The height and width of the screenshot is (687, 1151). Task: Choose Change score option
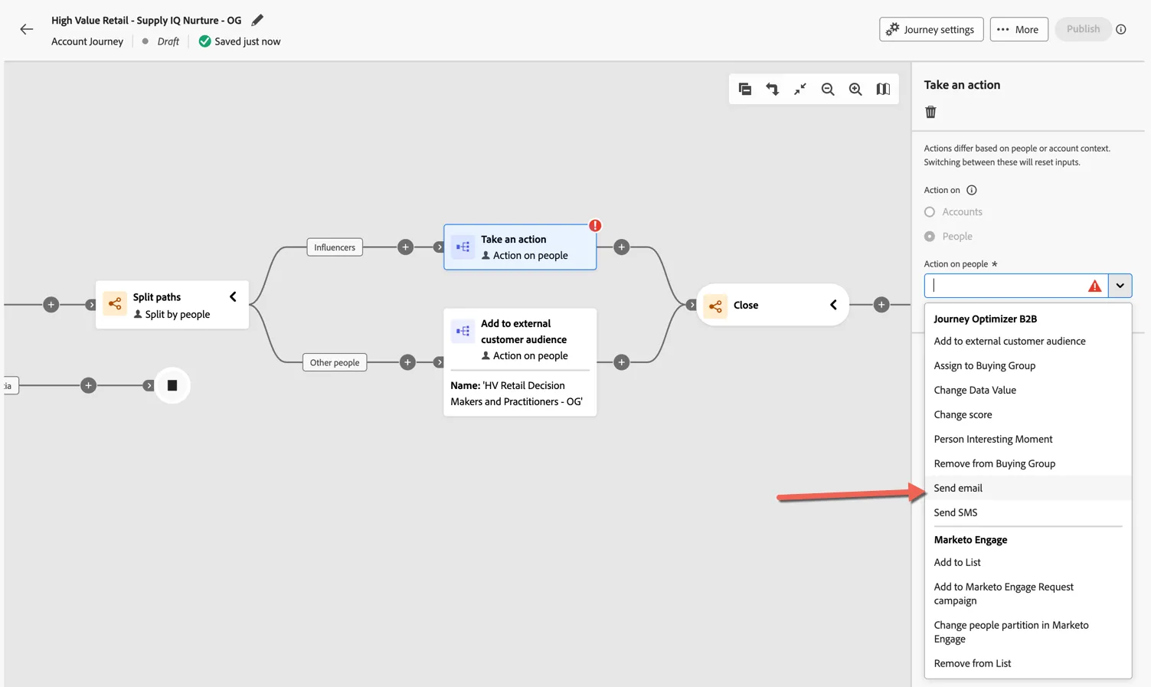tap(1028, 414)
